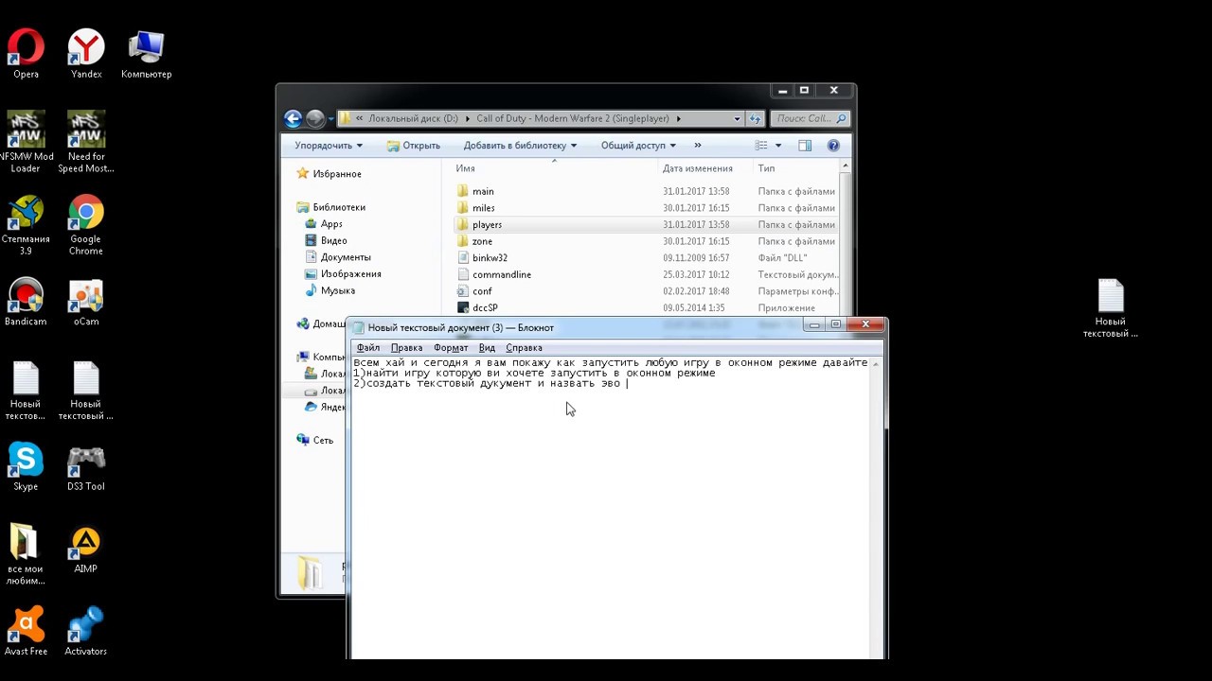This screenshot has width=1212, height=681.
Task: Select the binkw32 DLL file
Action: click(x=490, y=257)
